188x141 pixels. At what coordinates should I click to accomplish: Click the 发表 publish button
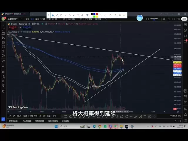pos(184,19)
